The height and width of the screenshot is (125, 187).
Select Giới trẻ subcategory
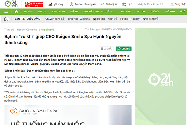click(113, 19)
